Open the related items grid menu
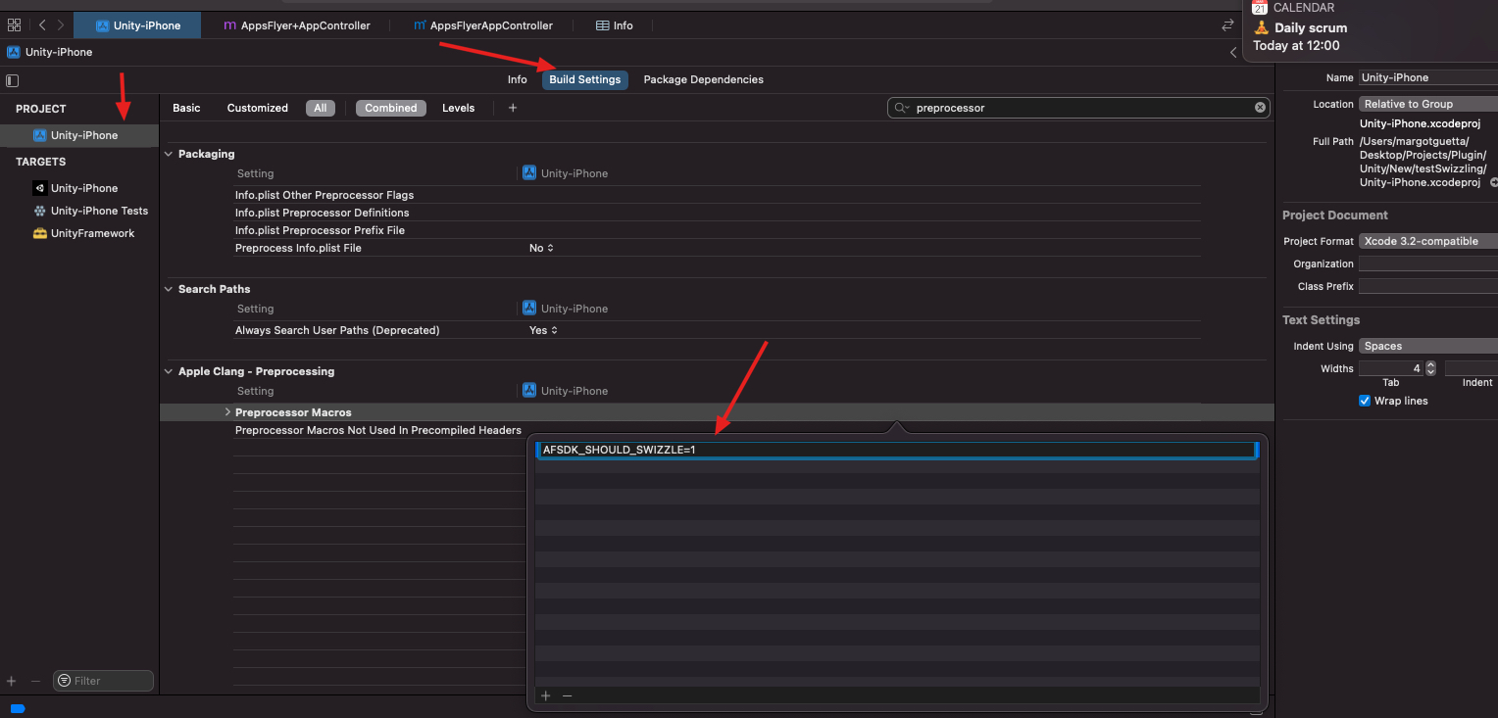Image resolution: width=1498 pixels, height=718 pixels. pos(14,25)
